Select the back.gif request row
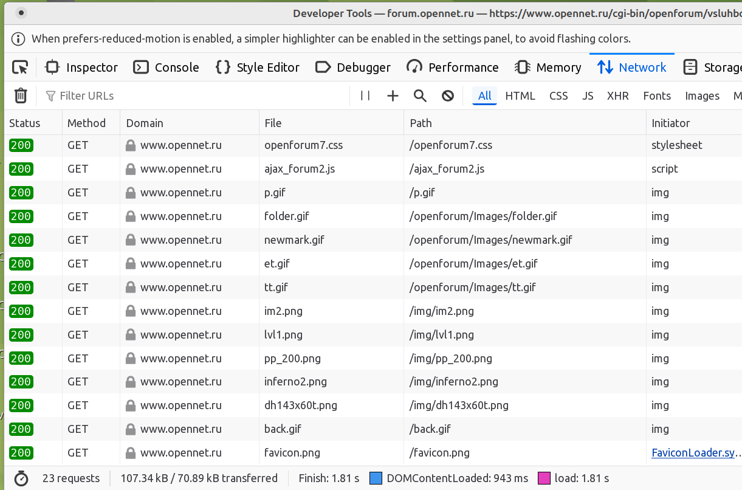This screenshot has height=490, width=742. tap(373, 429)
